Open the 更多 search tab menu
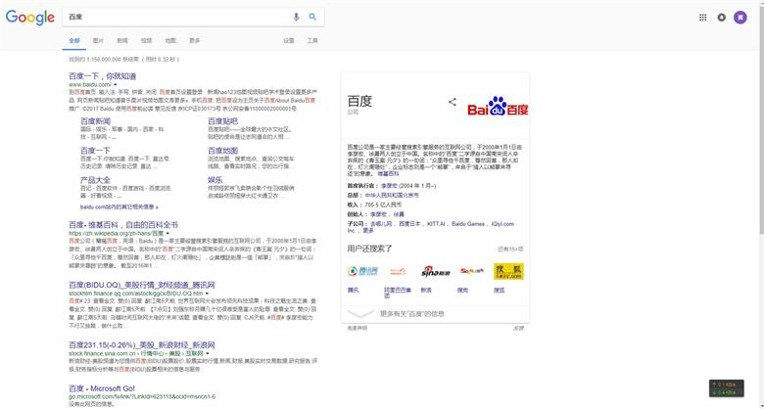The height and width of the screenshot is (409, 764). 194,41
